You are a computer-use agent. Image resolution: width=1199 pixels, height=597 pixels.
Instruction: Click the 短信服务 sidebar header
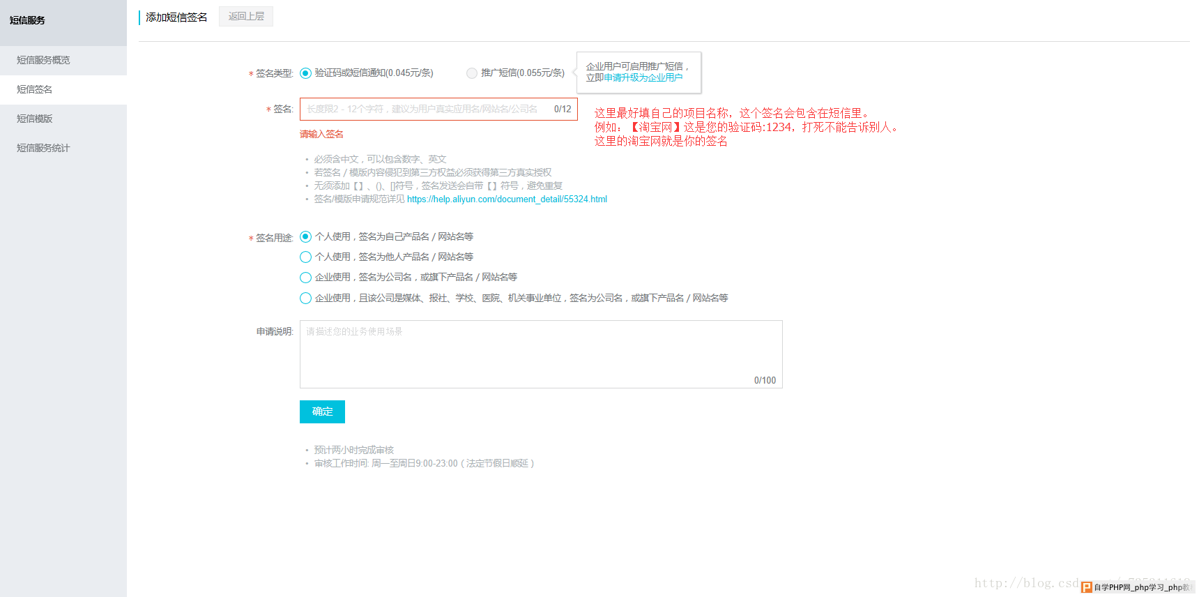28,20
